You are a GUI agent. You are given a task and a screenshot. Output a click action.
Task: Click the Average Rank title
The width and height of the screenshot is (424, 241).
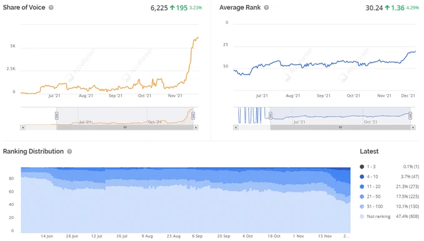tap(240, 7)
